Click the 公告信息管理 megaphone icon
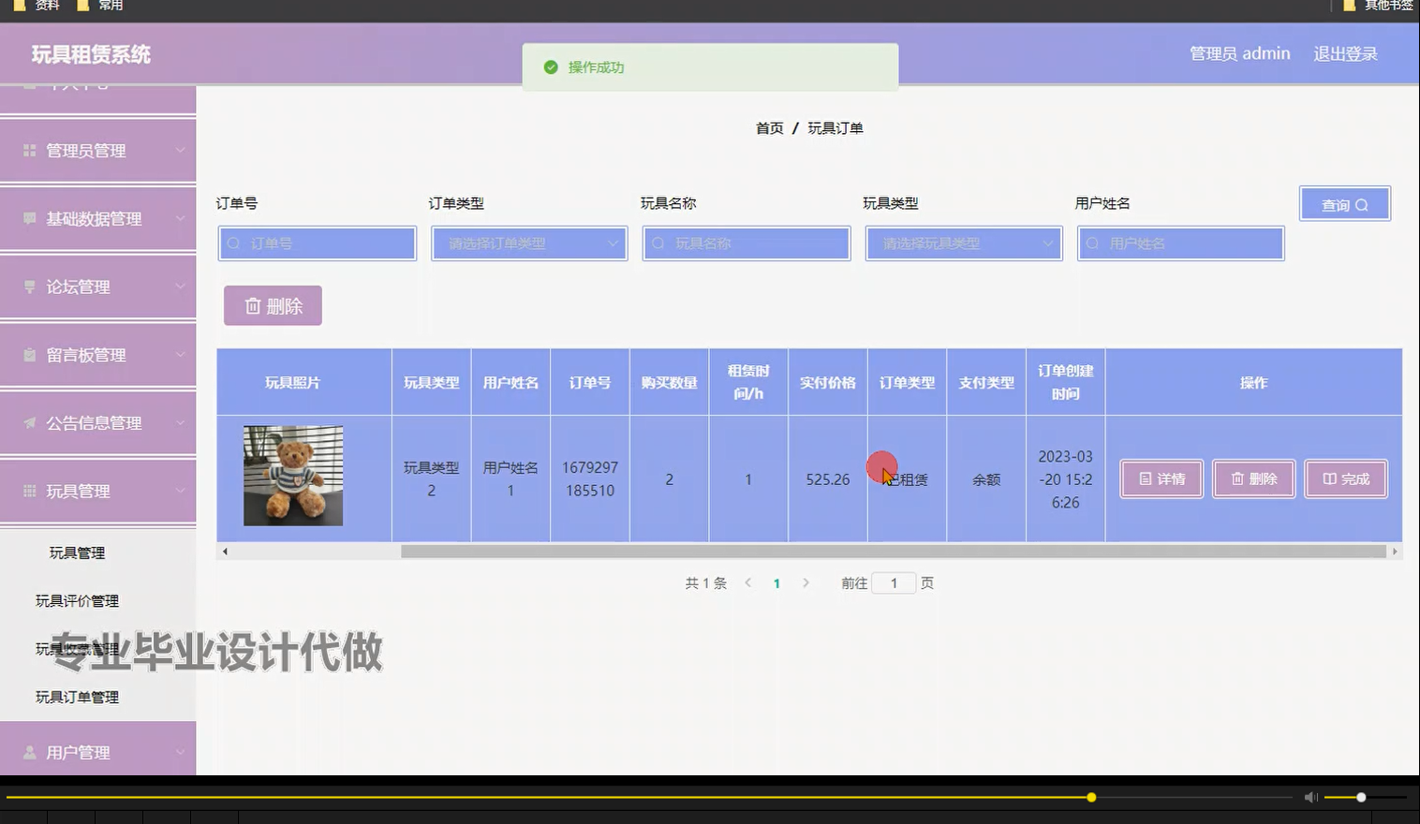Viewport: 1420px width, 824px height. point(29,422)
